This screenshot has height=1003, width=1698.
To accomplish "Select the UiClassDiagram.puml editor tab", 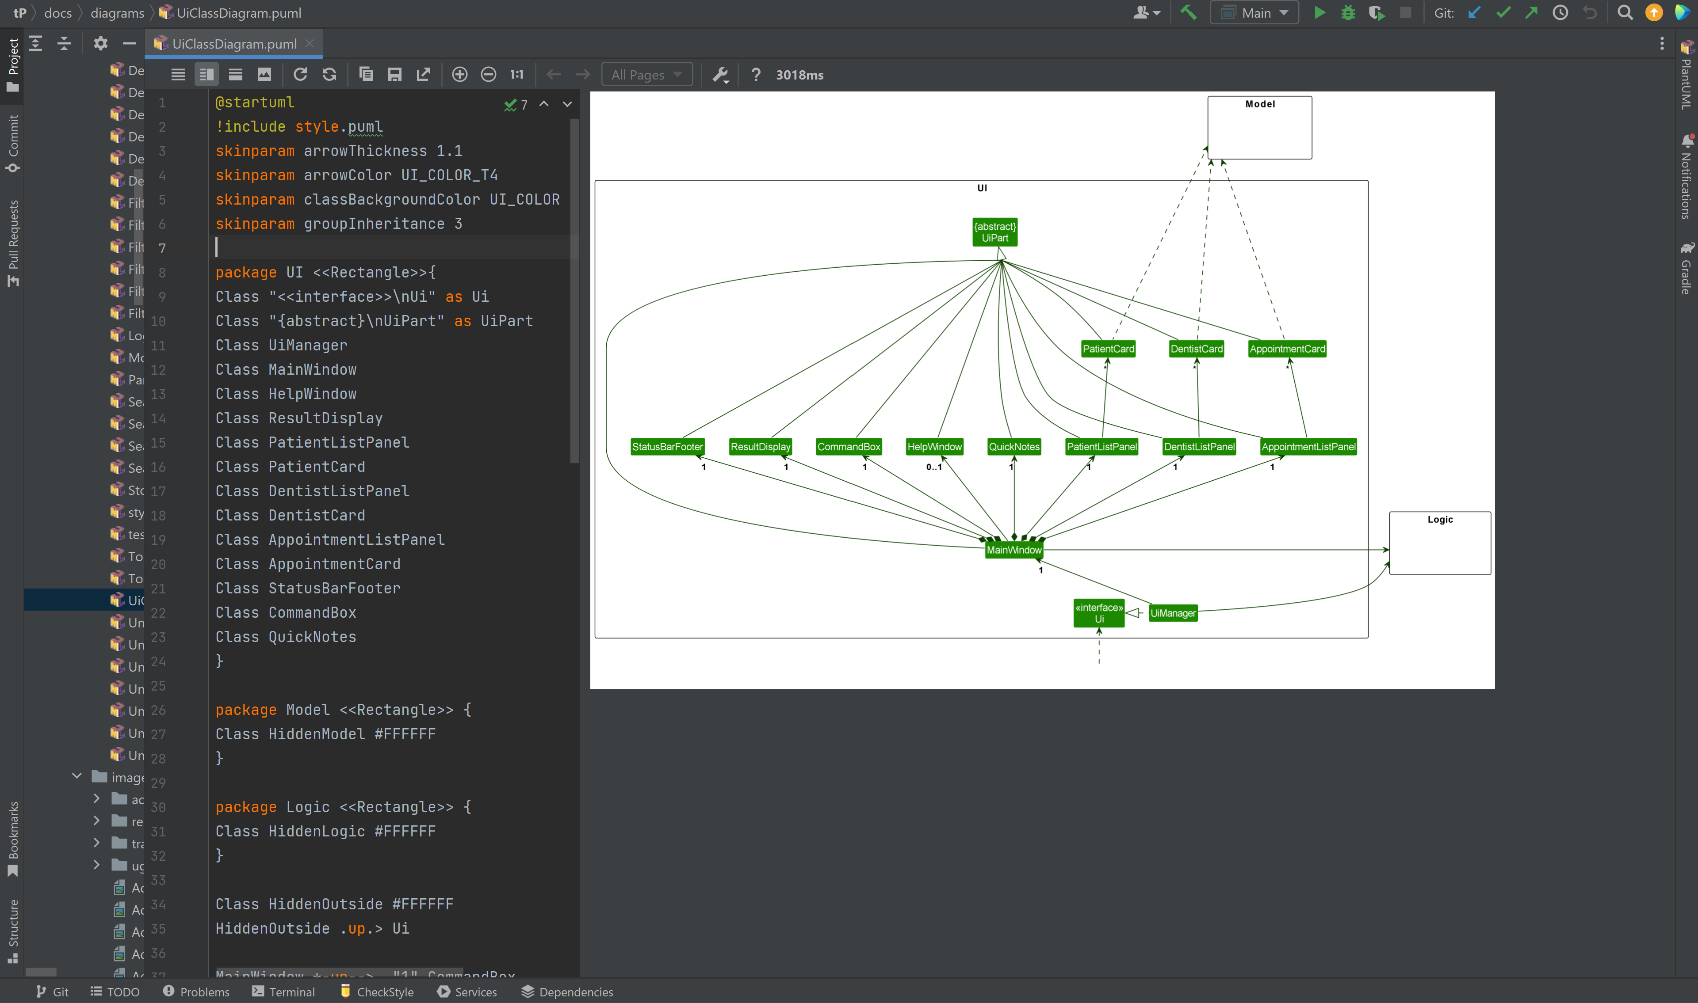I will [x=234, y=44].
